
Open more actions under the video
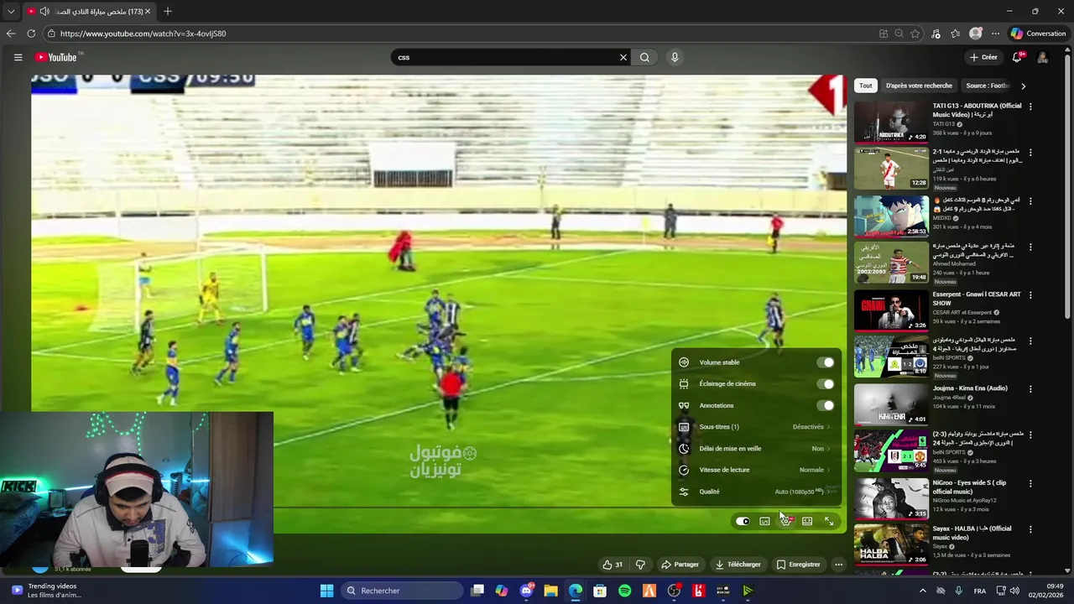point(838,565)
